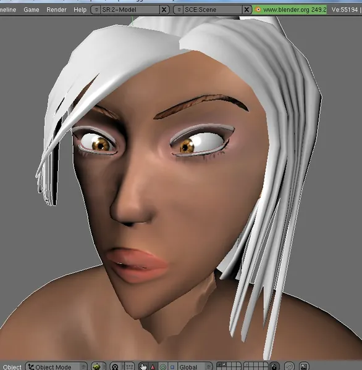The image size is (362, 370).
Task: Toggle the first layer of the second layer block
Action: point(246,364)
